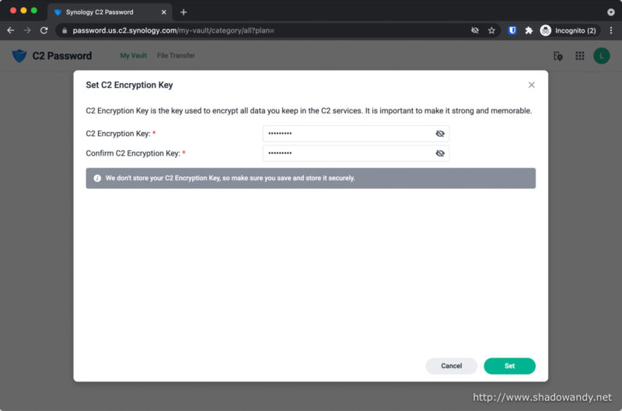This screenshot has width=622, height=411.
Task: Open the Bitwarden extension icon
Action: [x=512, y=30]
